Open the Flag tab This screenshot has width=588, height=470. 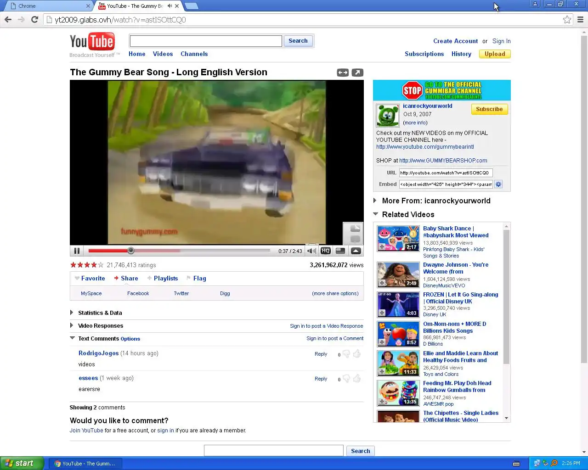click(x=196, y=279)
